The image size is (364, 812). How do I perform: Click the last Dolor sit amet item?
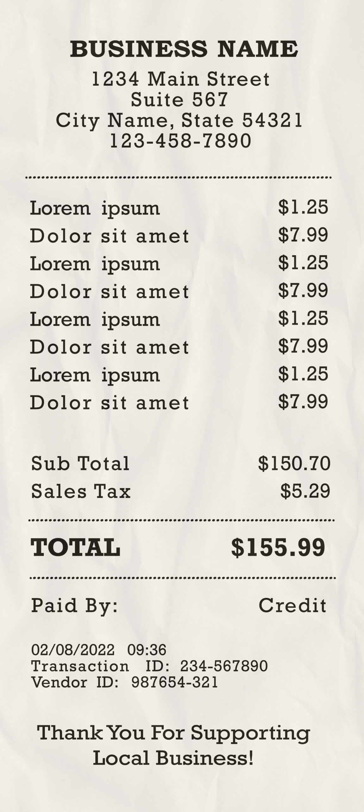tap(109, 403)
